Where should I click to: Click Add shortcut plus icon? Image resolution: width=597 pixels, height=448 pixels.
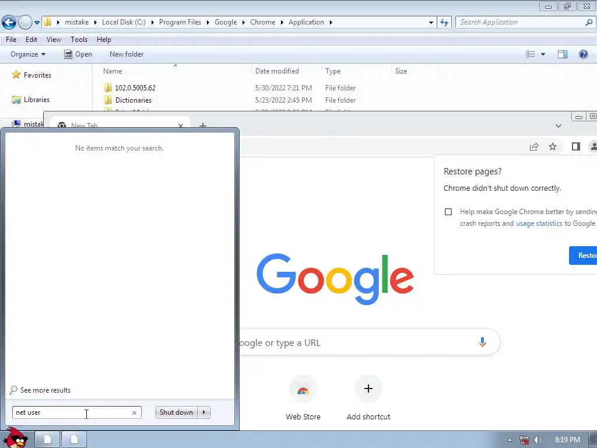coord(368,388)
